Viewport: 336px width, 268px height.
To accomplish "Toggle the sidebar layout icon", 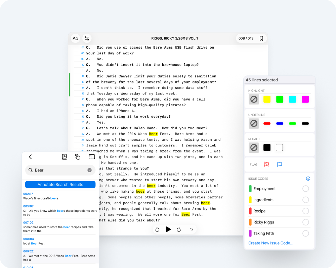I will tap(91, 157).
